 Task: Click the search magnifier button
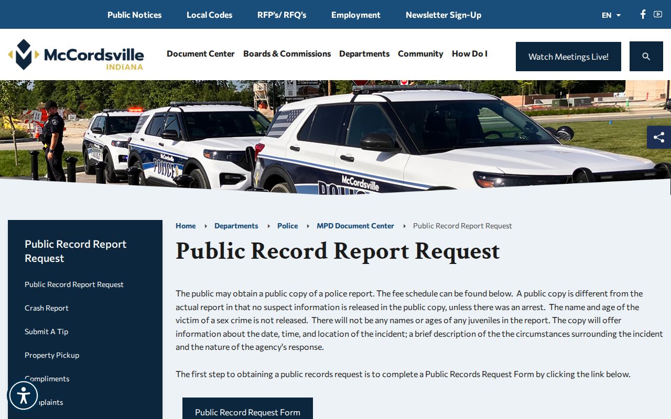pyautogui.click(x=646, y=57)
